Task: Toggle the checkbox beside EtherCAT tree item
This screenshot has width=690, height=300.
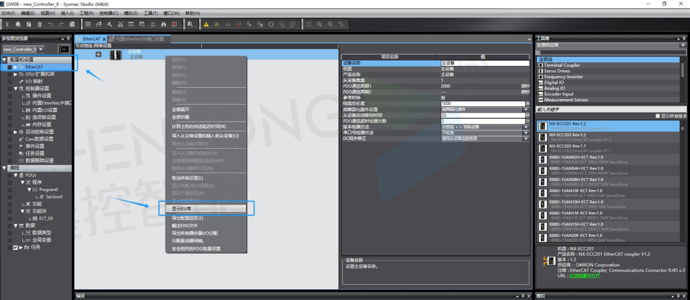Action: 10,67
